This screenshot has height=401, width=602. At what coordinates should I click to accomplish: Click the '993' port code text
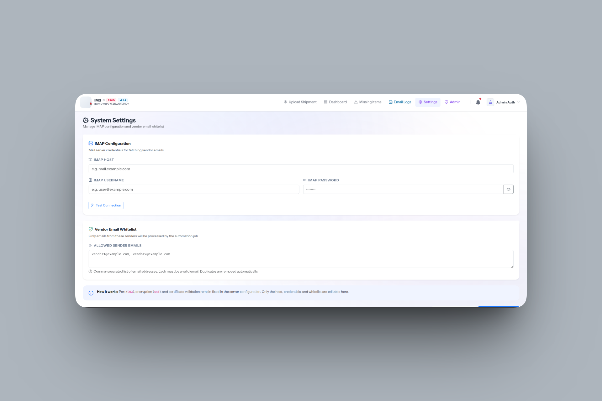point(130,292)
